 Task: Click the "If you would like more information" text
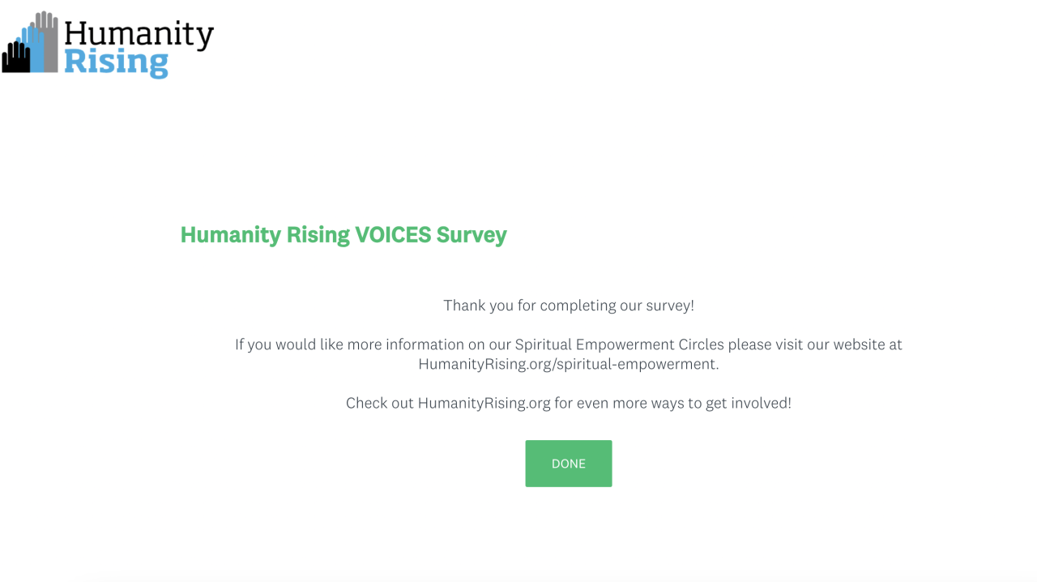(x=348, y=344)
